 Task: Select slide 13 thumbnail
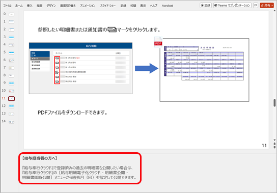(12, 114)
